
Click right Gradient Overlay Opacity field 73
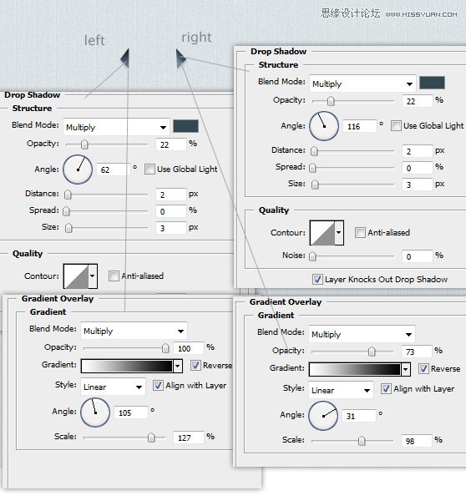(417, 352)
